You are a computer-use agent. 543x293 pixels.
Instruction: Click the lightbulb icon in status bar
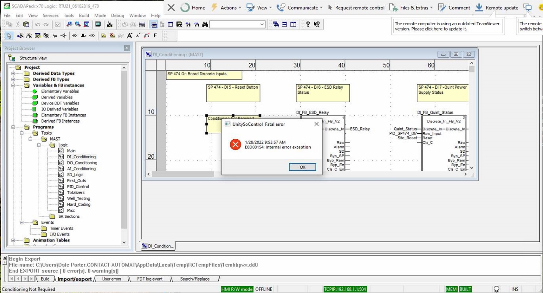(x=496, y=289)
